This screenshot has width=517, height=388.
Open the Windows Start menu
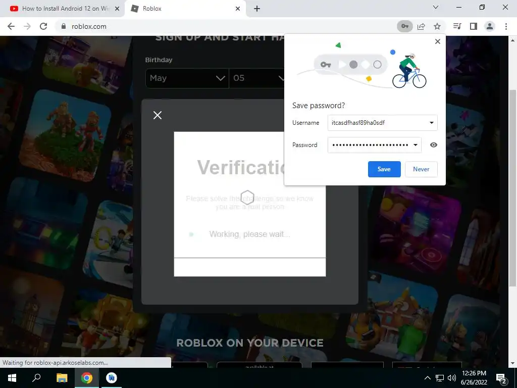click(x=12, y=378)
